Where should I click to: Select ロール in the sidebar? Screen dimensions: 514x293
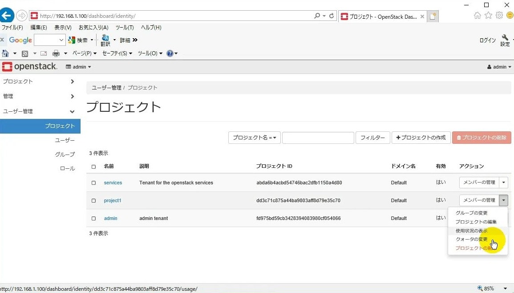[67, 169]
